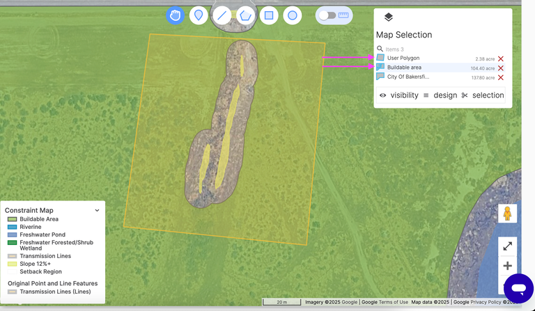Collapse the Constraint Map legend

coord(97,211)
